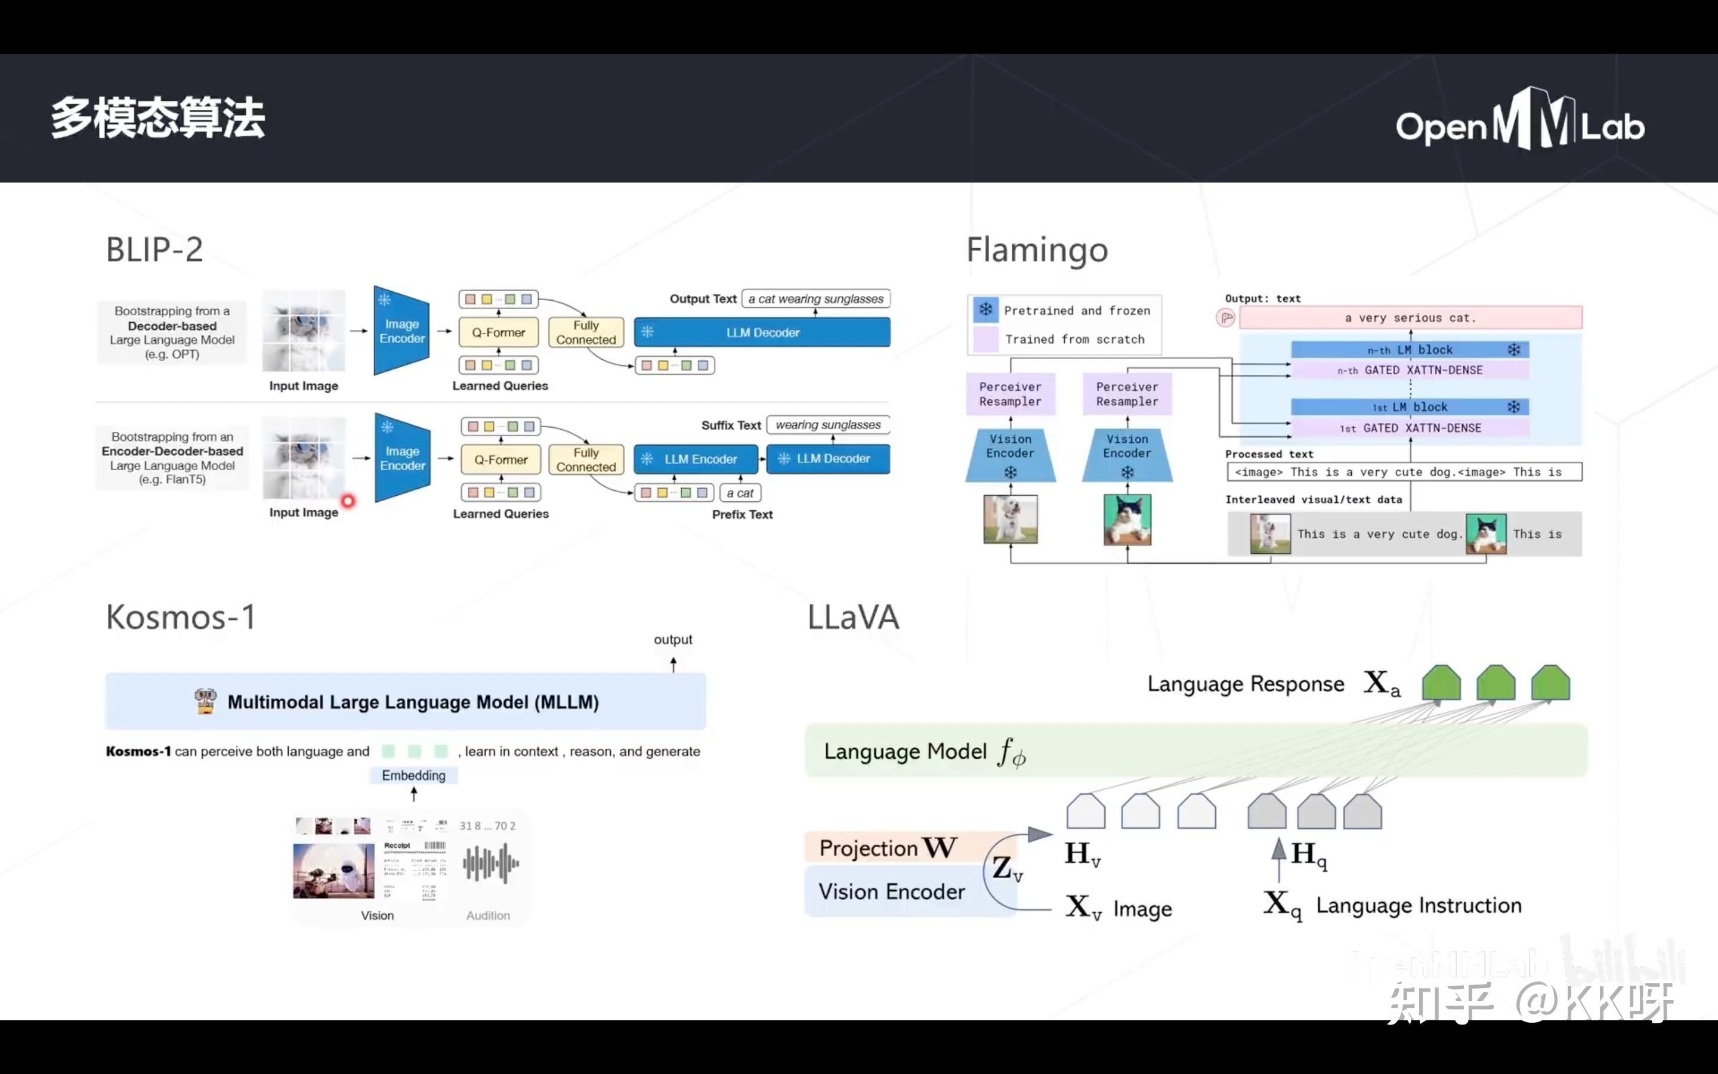The width and height of the screenshot is (1718, 1074).
Task: Click the green Language Response token swatch
Action: coord(1441,683)
